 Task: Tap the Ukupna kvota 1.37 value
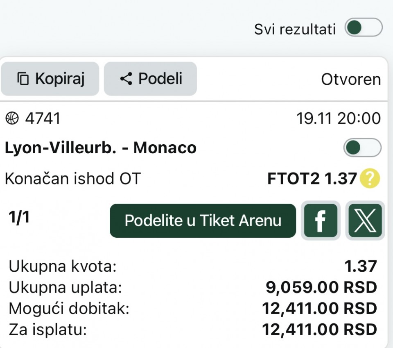[x=361, y=266]
